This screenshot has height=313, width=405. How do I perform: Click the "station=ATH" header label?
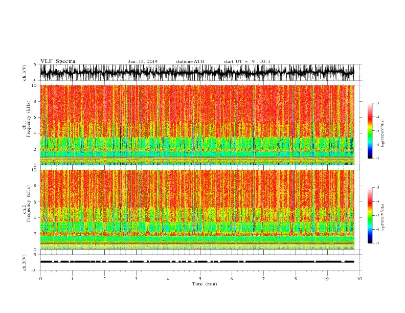coord(190,61)
